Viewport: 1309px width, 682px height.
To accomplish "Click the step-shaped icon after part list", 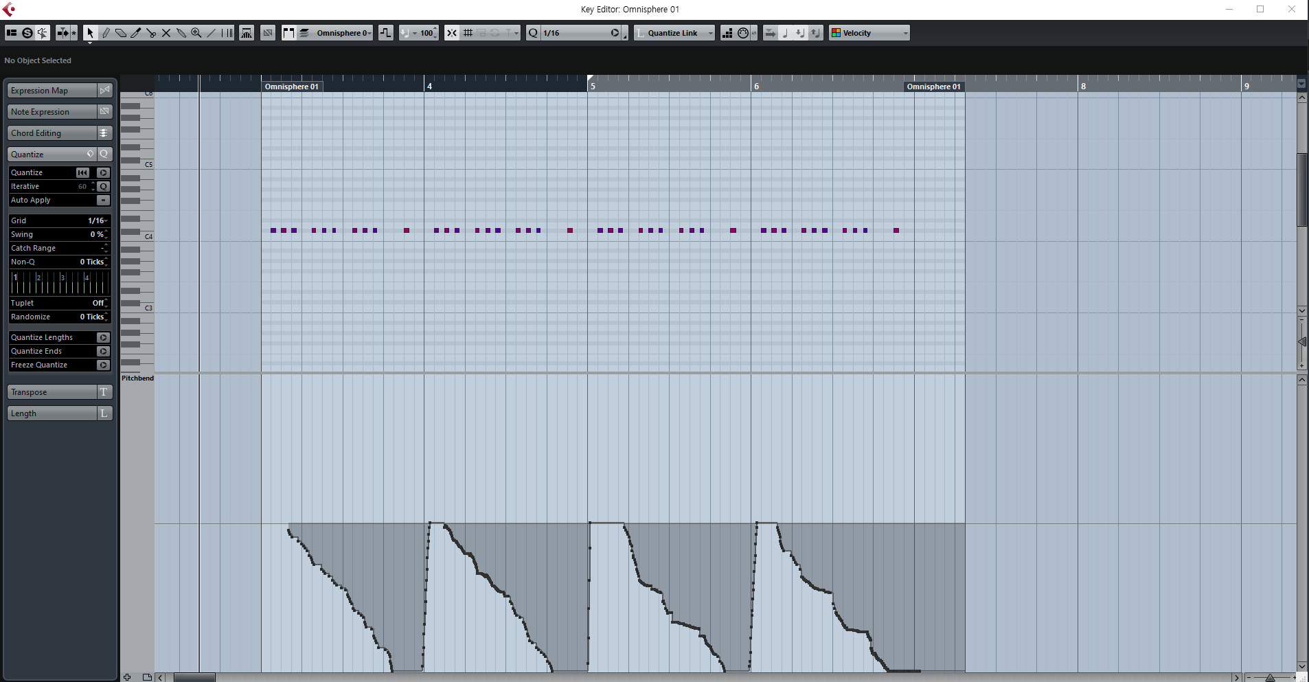I will point(386,33).
